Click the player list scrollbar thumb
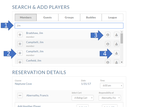Viewport: 150px width, 107px height. click(122, 38)
